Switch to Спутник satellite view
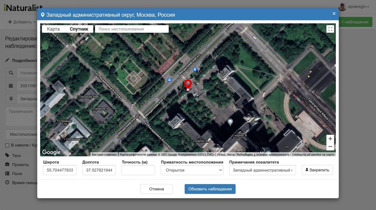The image size is (376, 210). pos(79,29)
